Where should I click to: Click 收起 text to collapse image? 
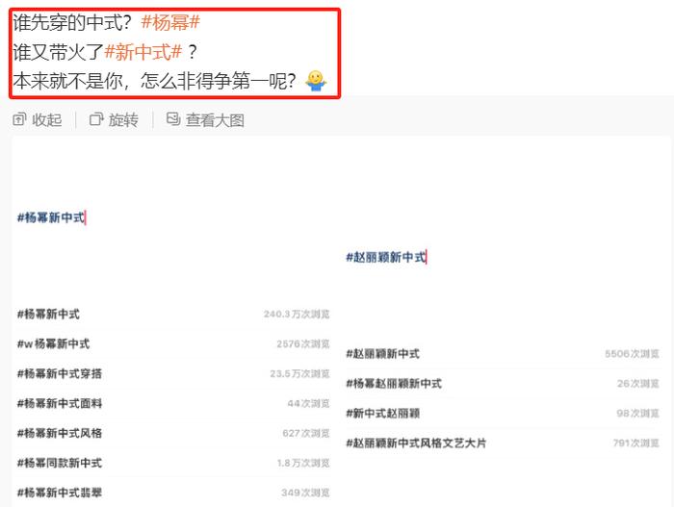tap(47, 120)
